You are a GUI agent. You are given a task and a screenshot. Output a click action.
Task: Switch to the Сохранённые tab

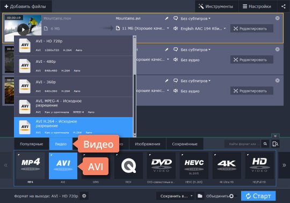click(185, 144)
